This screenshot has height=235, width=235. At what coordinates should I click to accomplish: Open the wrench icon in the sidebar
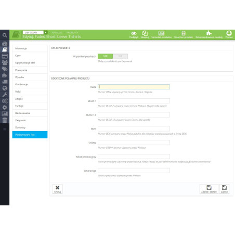(x=5, y=95)
